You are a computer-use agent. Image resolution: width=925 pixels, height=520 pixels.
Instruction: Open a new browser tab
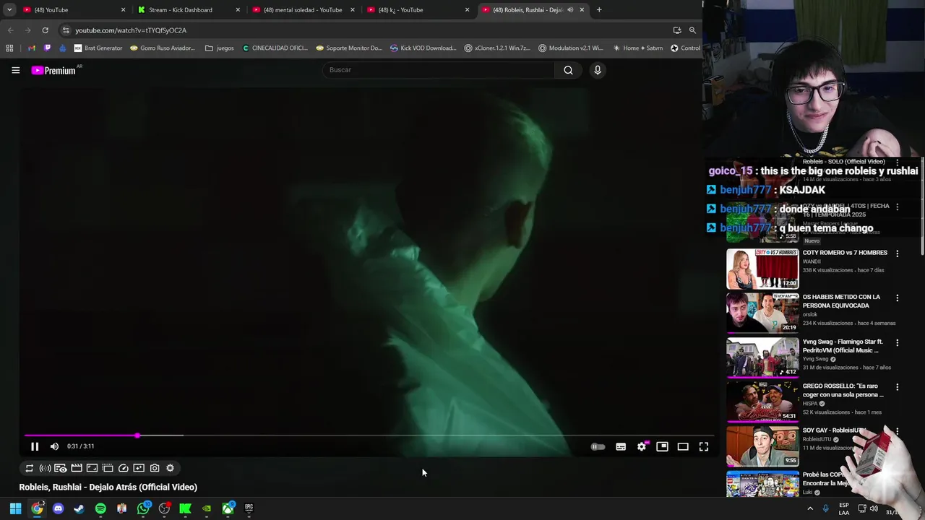pos(599,10)
